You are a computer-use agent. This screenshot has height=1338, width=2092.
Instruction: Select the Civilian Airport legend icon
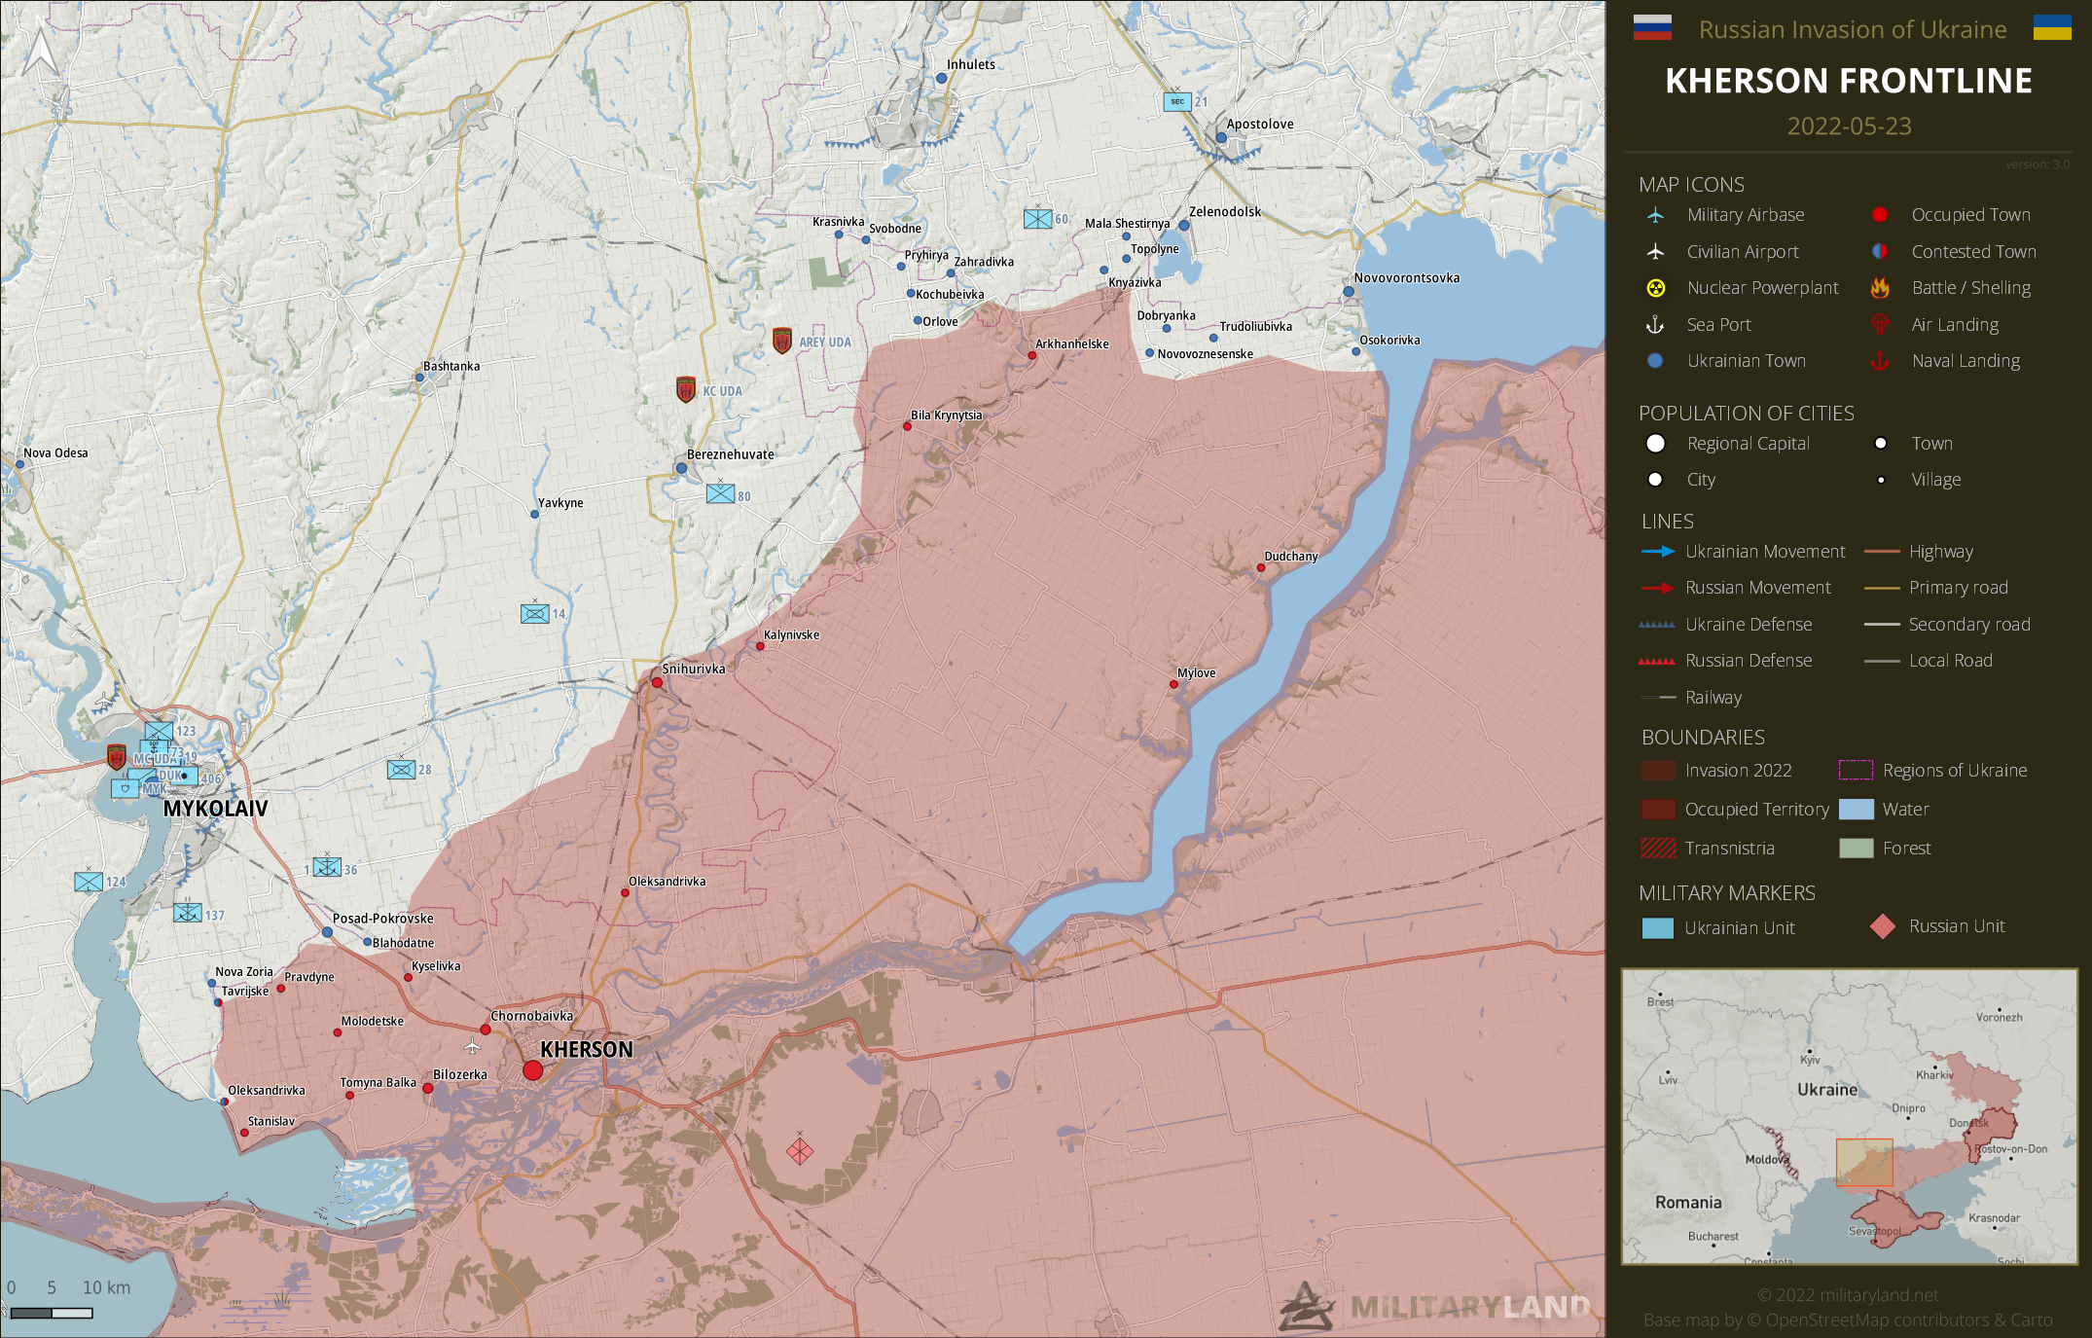(x=1655, y=251)
